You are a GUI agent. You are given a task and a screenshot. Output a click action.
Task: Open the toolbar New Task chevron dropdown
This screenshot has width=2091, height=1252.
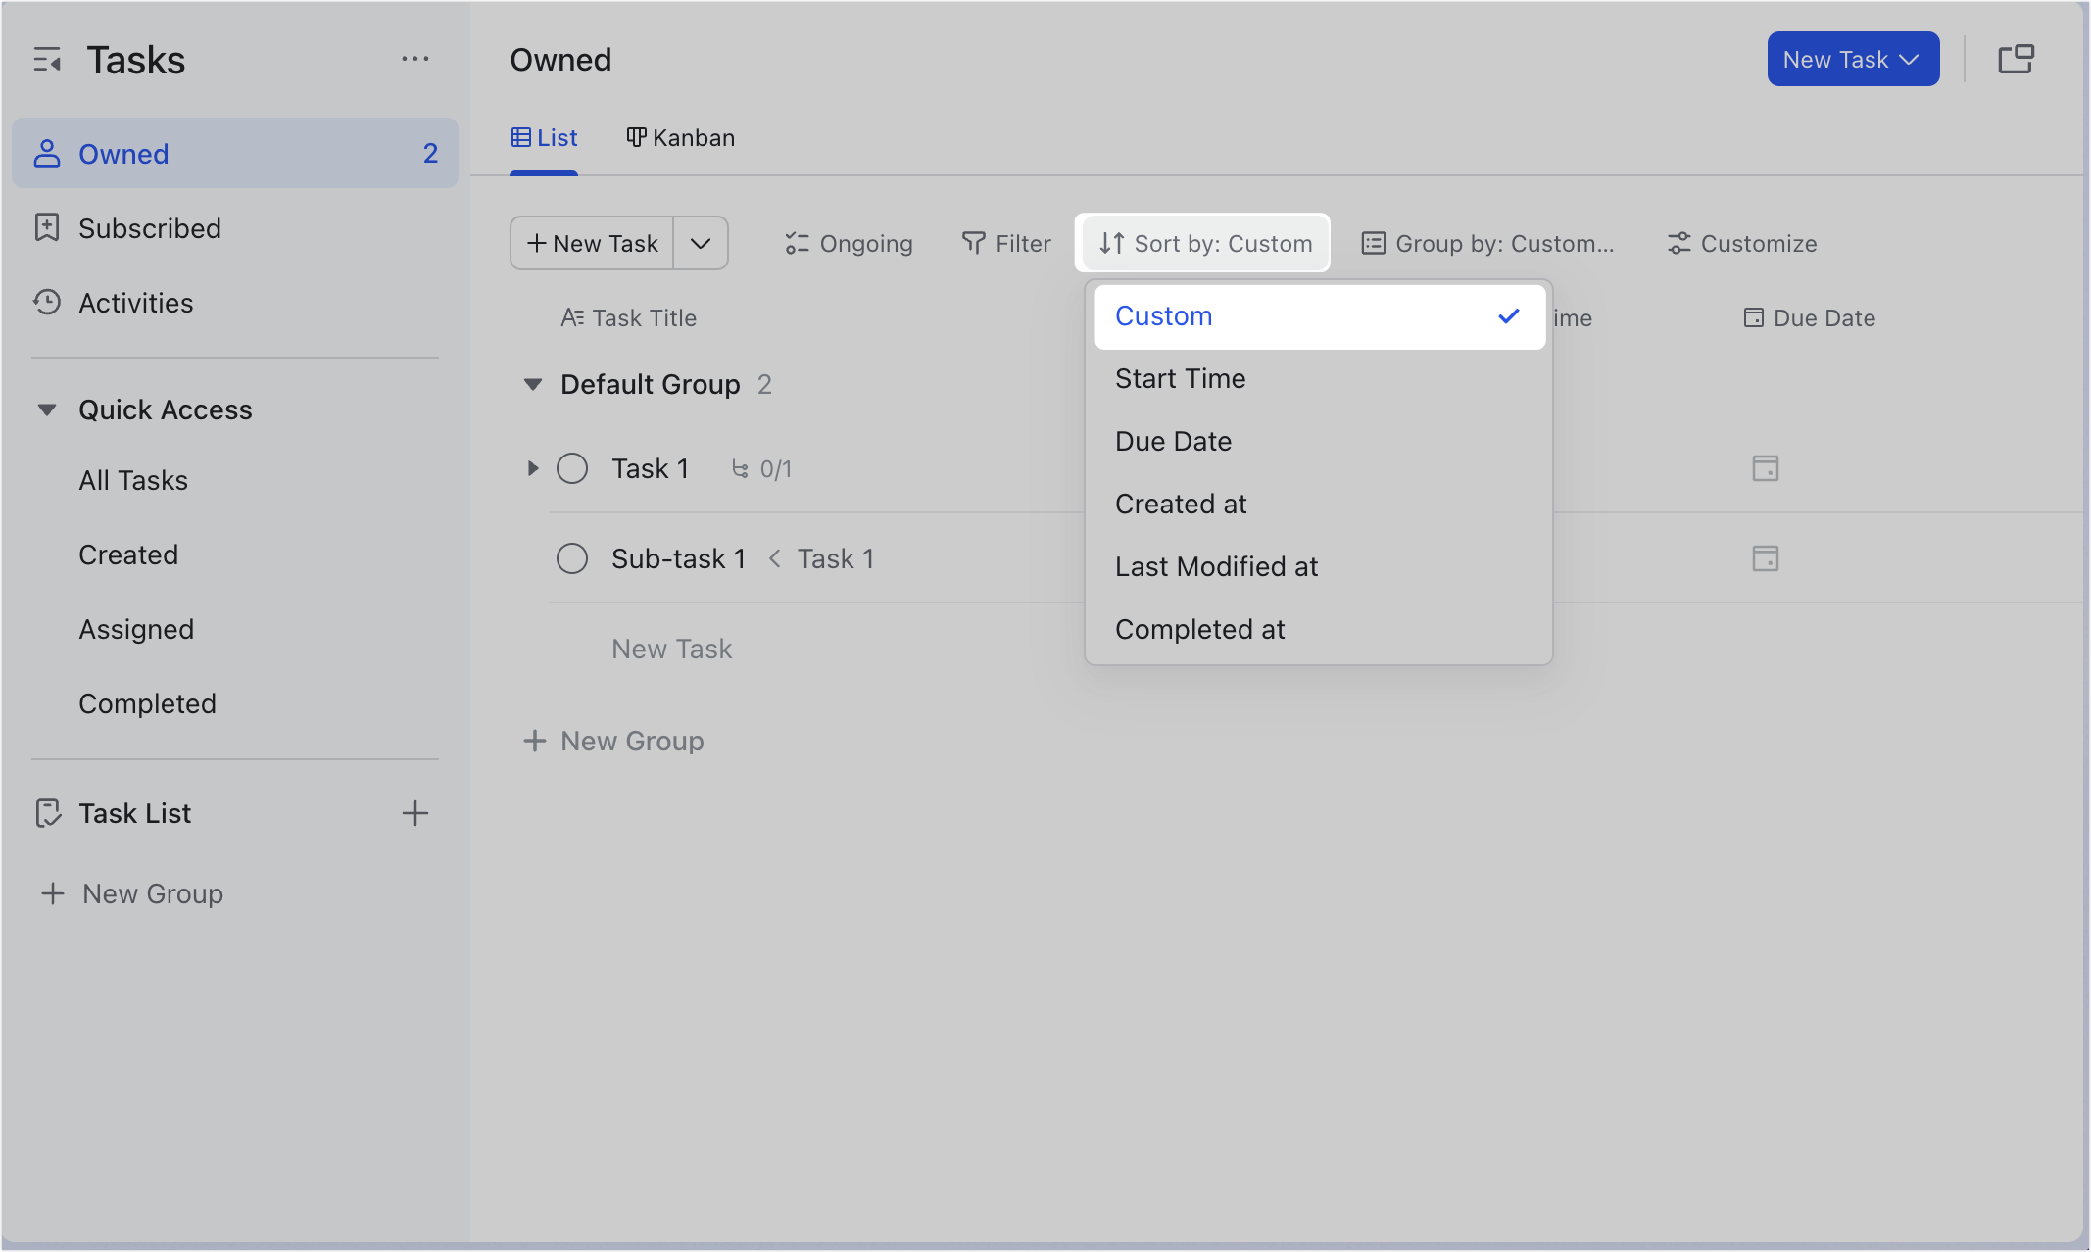click(x=701, y=243)
